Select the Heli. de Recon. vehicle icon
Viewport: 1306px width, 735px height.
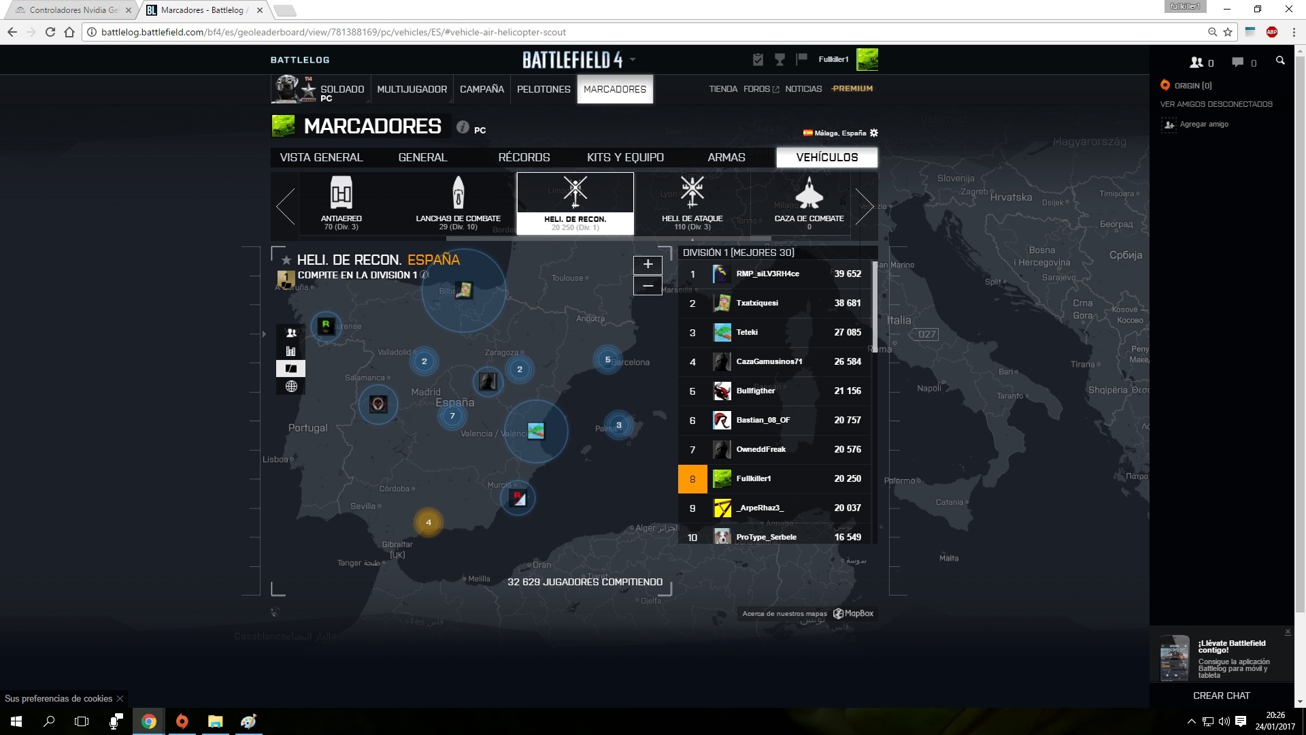pyautogui.click(x=575, y=193)
